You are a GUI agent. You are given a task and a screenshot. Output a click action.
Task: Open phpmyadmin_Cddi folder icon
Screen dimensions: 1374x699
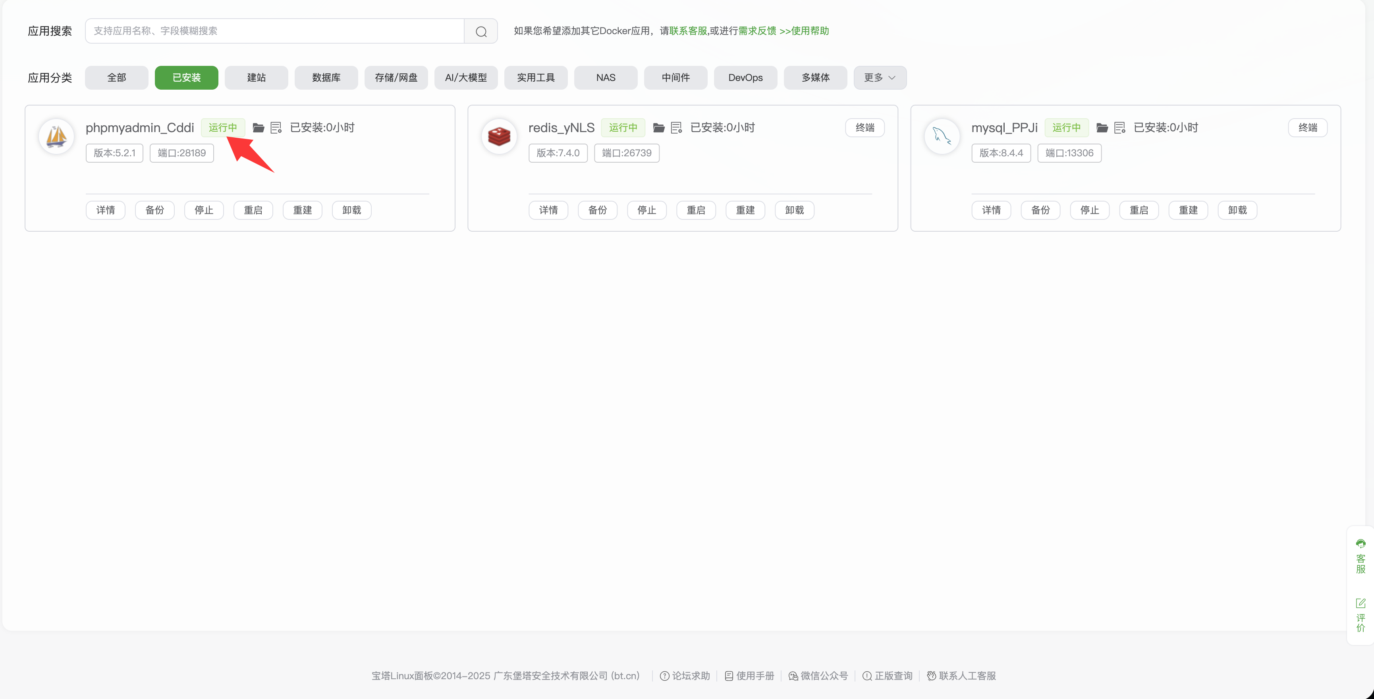(258, 128)
